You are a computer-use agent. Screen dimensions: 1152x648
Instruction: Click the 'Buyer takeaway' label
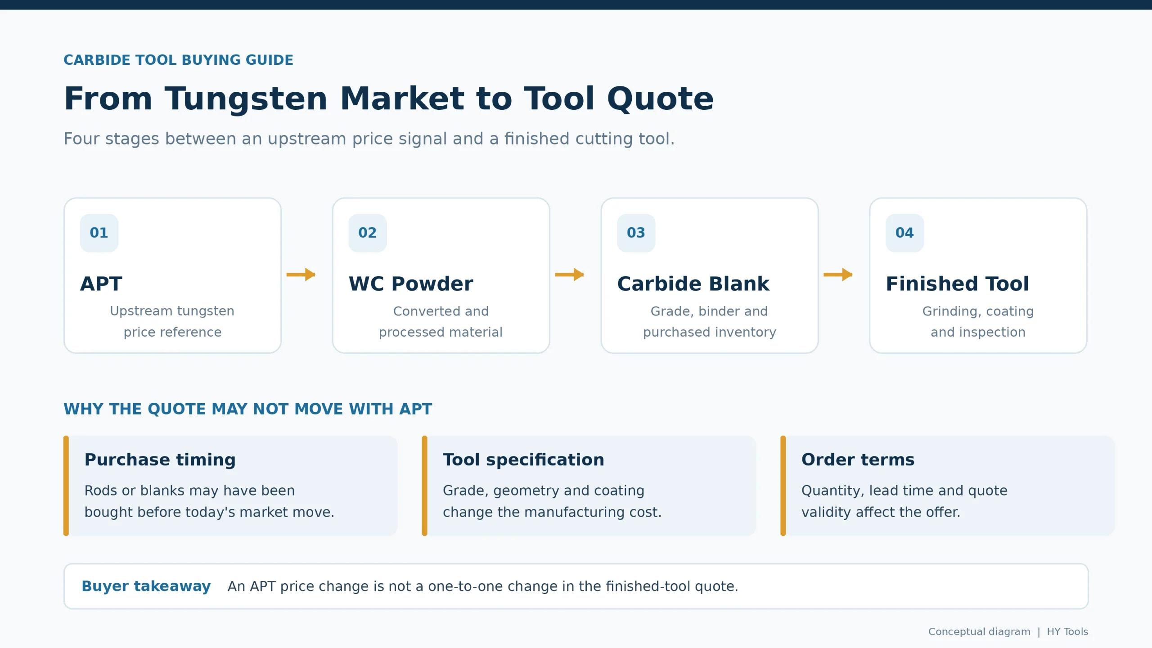(146, 586)
